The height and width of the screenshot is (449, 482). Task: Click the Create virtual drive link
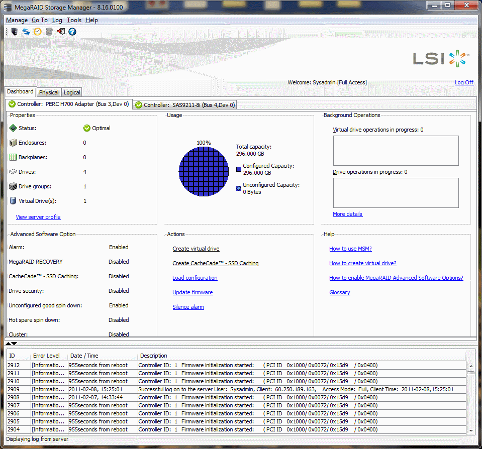(x=196, y=249)
